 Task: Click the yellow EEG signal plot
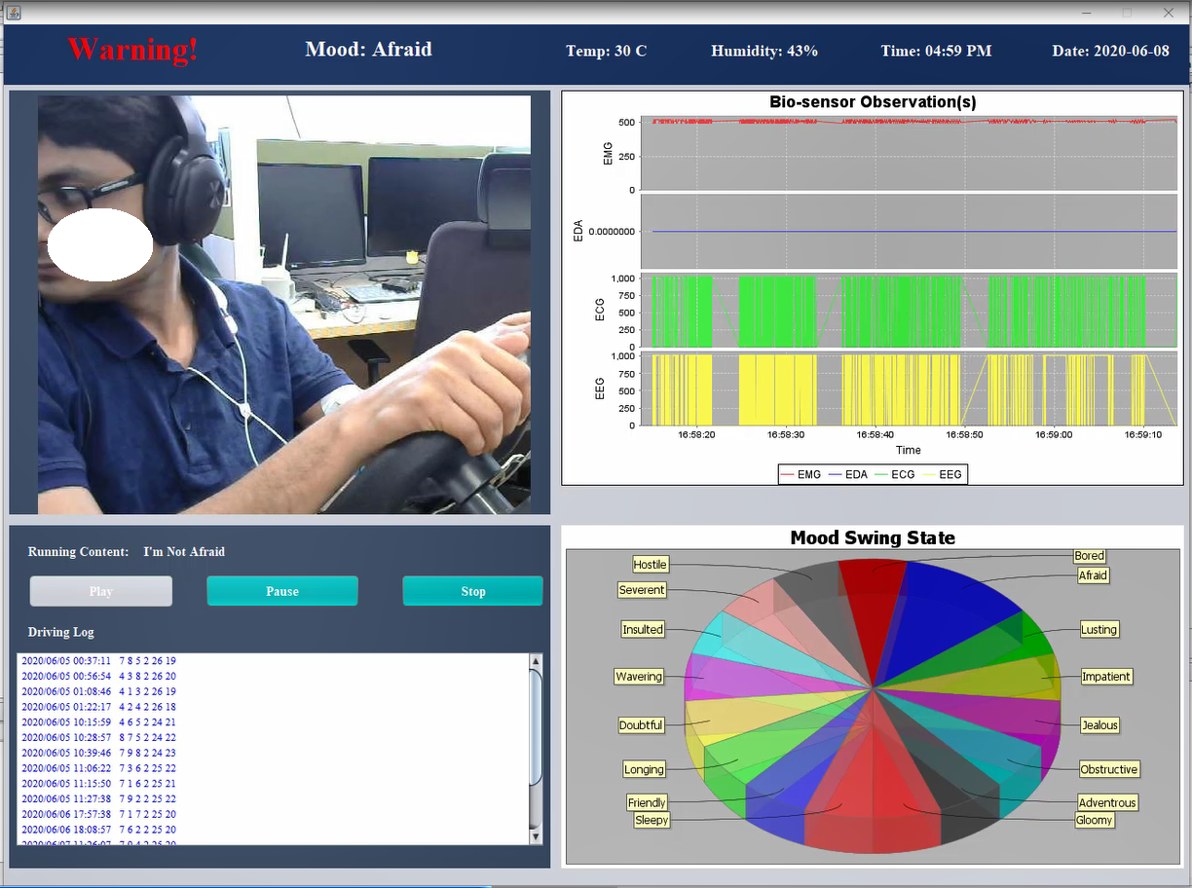click(x=909, y=389)
